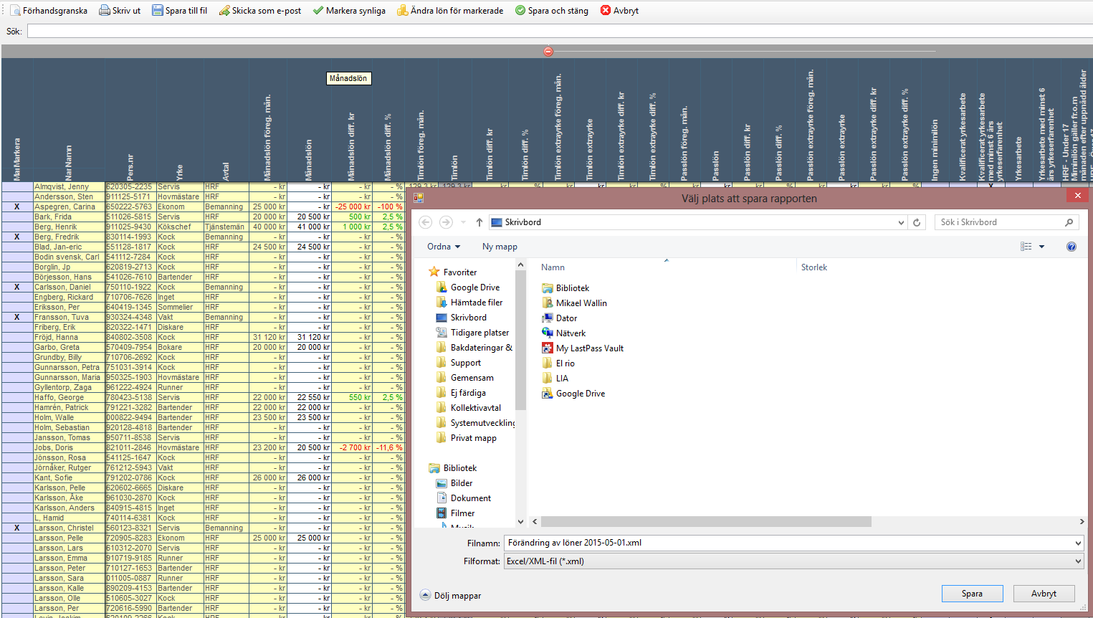Open Nätverk in file list
The image size is (1093, 618).
pyautogui.click(x=563, y=333)
